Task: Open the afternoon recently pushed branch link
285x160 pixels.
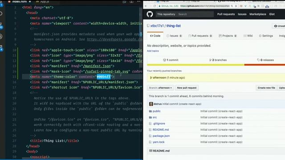Action: pyautogui.click(x=159, y=78)
